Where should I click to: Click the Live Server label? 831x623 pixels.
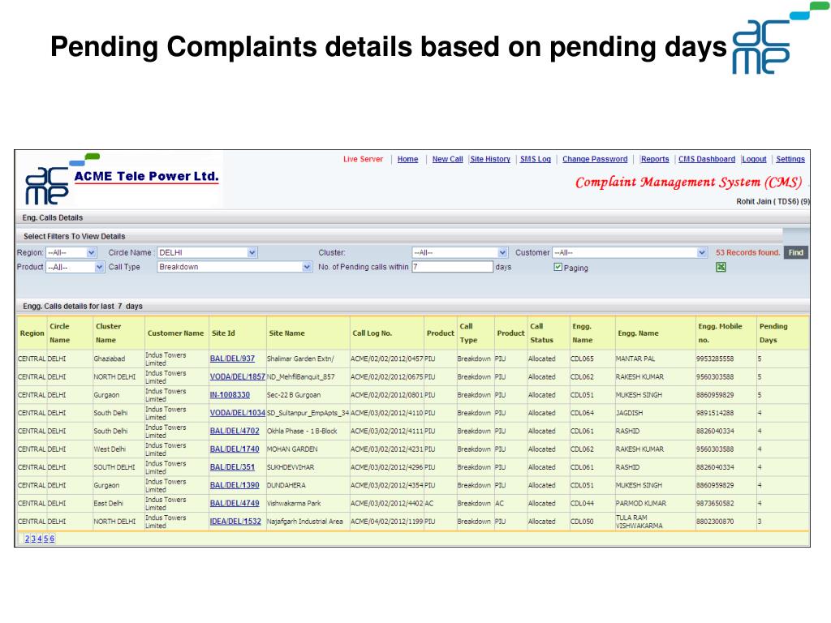tap(363, 159)
